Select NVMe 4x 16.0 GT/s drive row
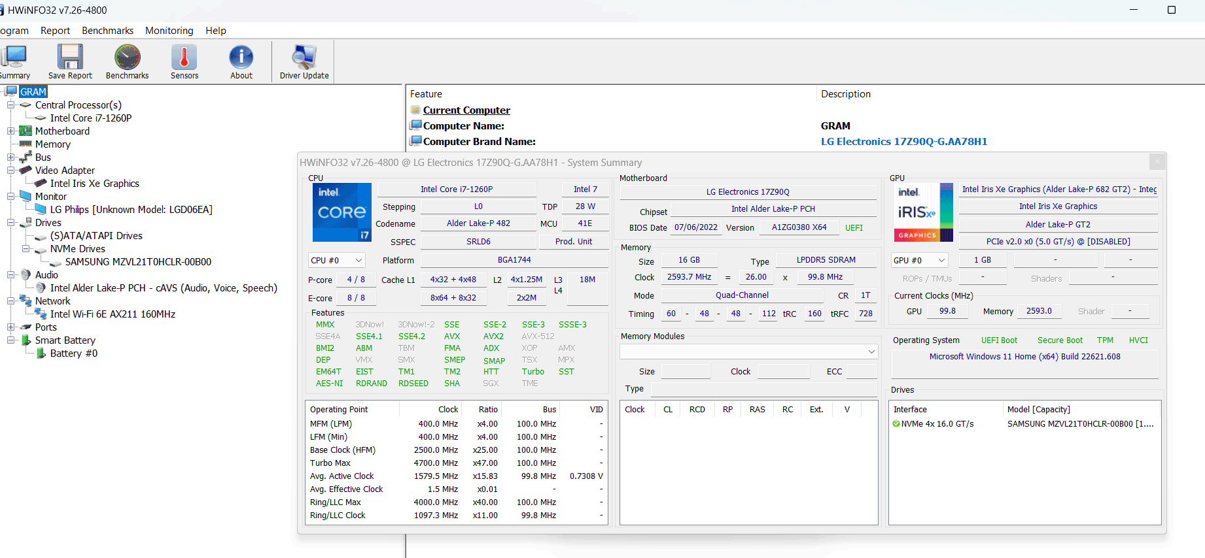1205x558 pixels. point(1024,424)
